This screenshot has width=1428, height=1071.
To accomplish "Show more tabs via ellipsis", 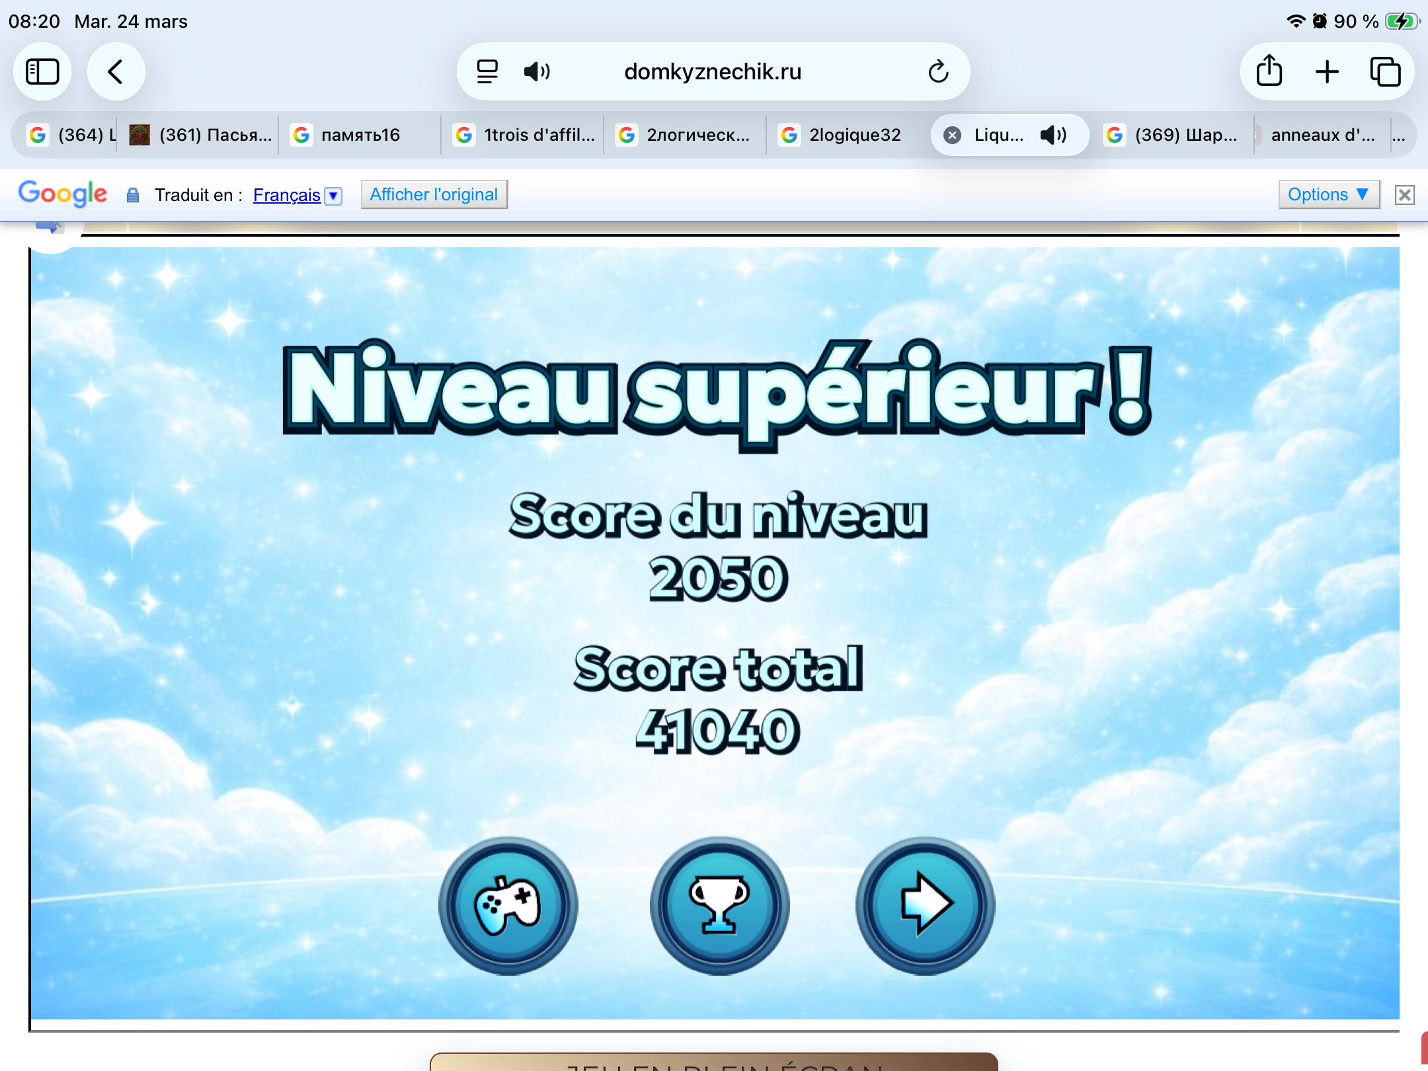I will [1398, 135].
